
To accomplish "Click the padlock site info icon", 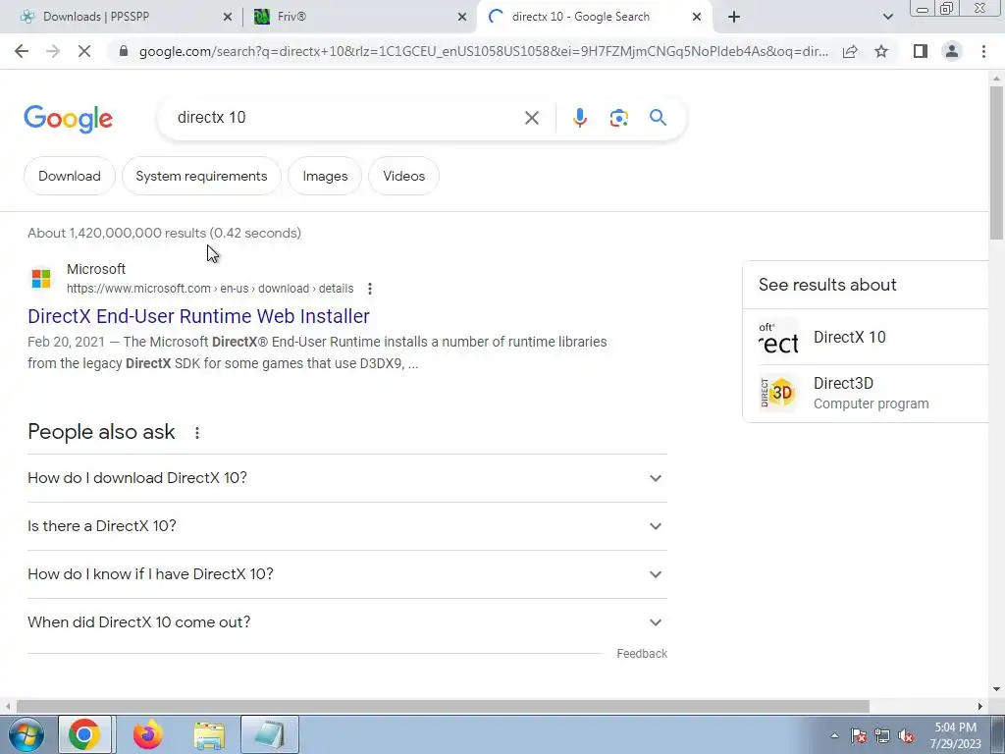I will tap(124, 51).
